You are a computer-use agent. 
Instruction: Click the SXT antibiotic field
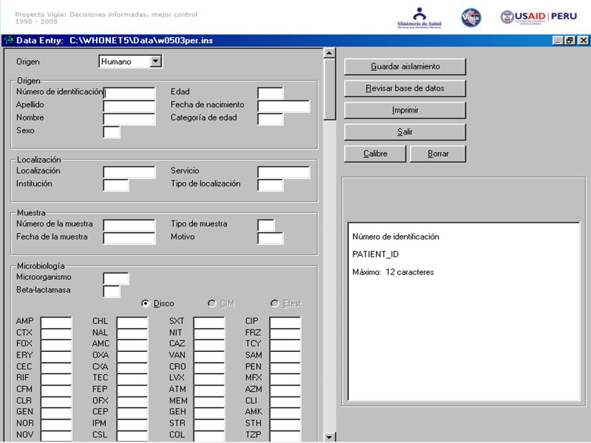point(209,322)
